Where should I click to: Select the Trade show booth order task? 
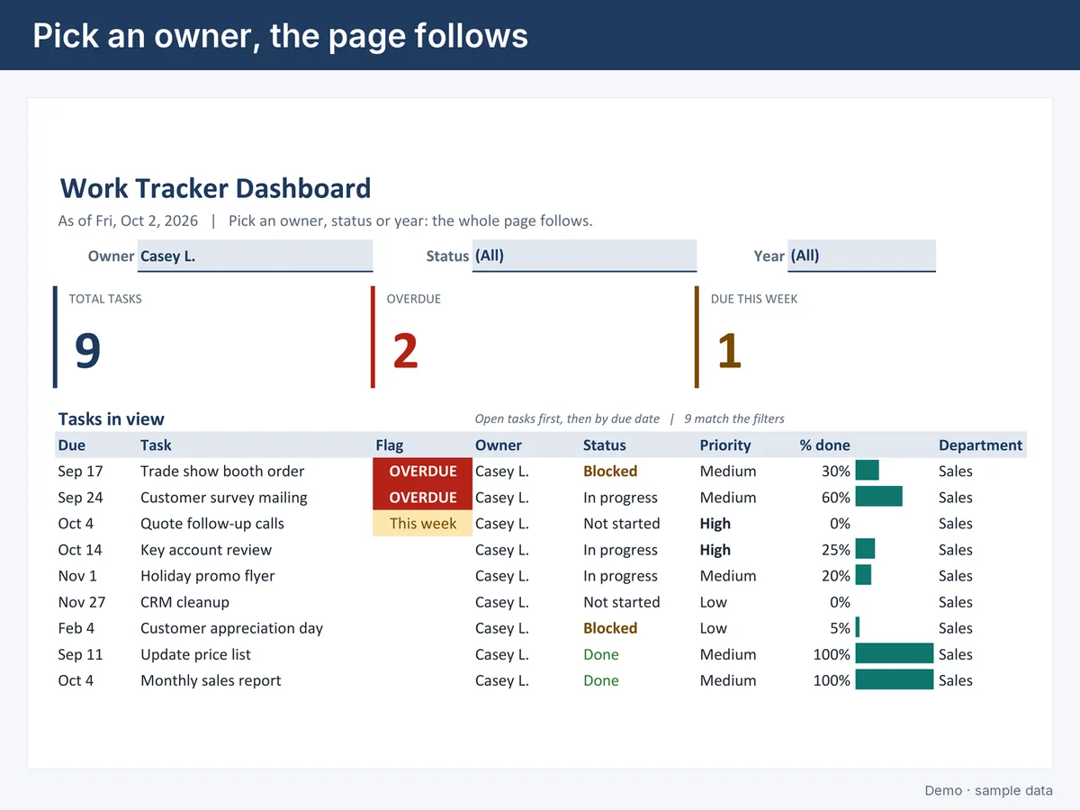pyautogui.click(x=222, y=471)
